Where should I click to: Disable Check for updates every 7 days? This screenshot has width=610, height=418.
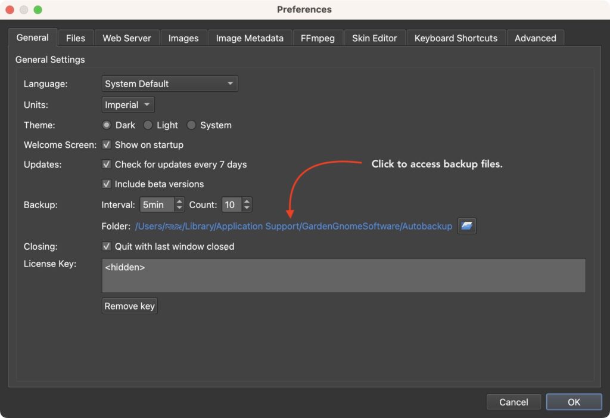pyautogui.click(x=106, y=165)
